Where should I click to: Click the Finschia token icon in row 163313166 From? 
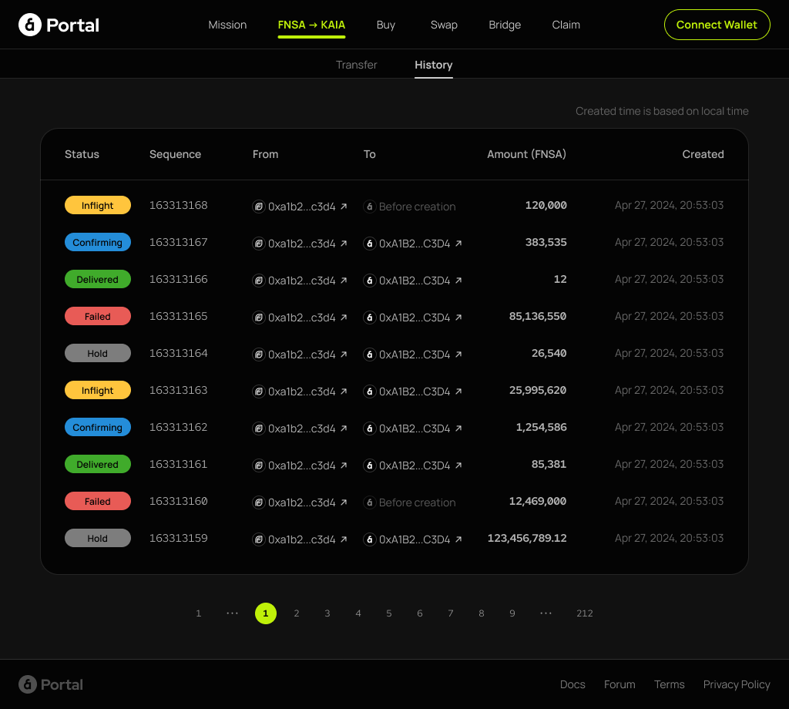tap(259, 281)
